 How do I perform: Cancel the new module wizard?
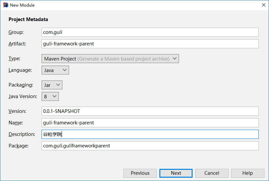pyautogui.click(x=212, y=173)
